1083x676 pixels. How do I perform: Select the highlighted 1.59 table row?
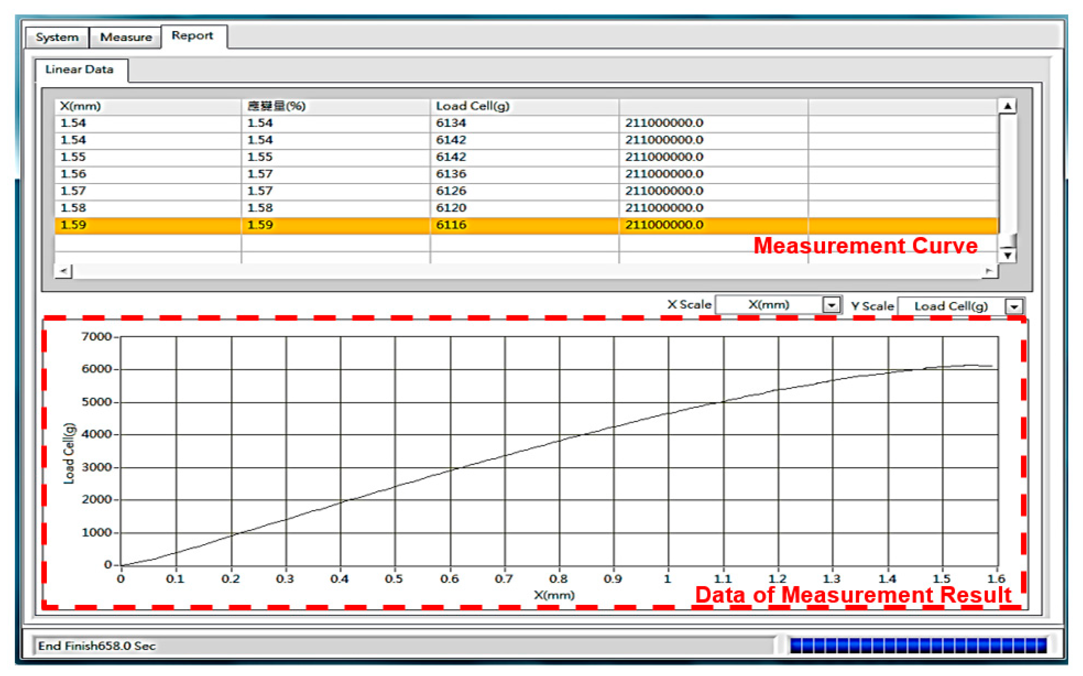147,225
